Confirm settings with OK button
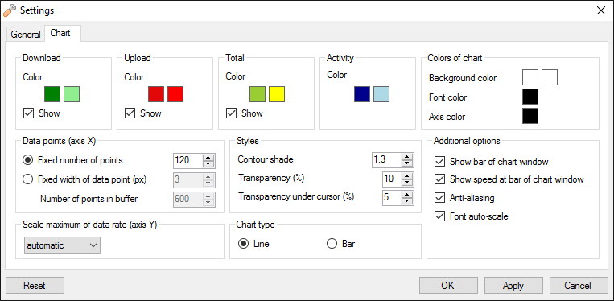Viewport: 614px width, 301px height. tap(448, 286)
